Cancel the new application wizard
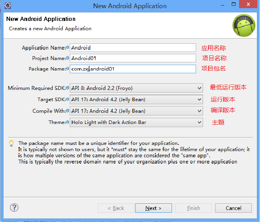 pos(233,208)
